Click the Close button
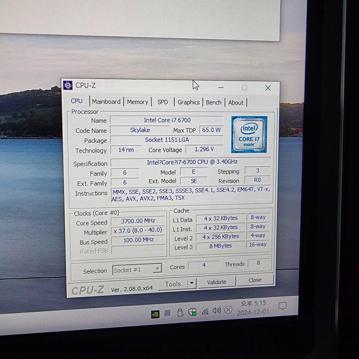Image resolution: width=359 pixels, height=359 pixels. 255,280
